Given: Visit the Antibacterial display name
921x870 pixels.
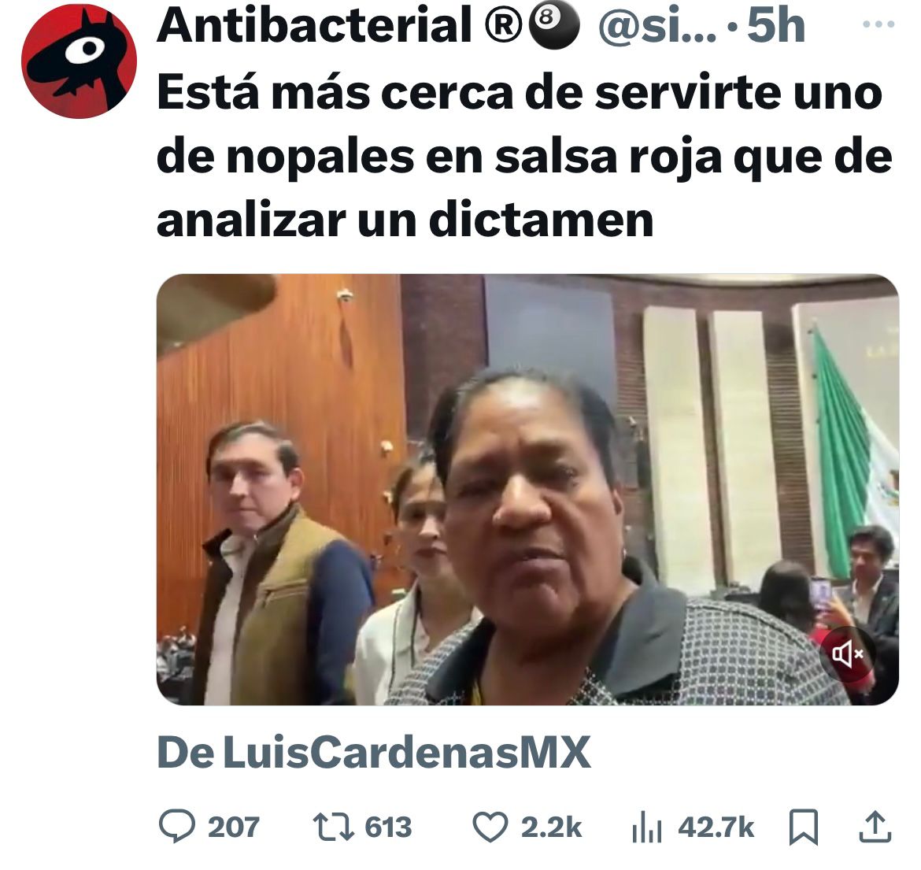Looking at the screenshot, I should tap(314, 26).
